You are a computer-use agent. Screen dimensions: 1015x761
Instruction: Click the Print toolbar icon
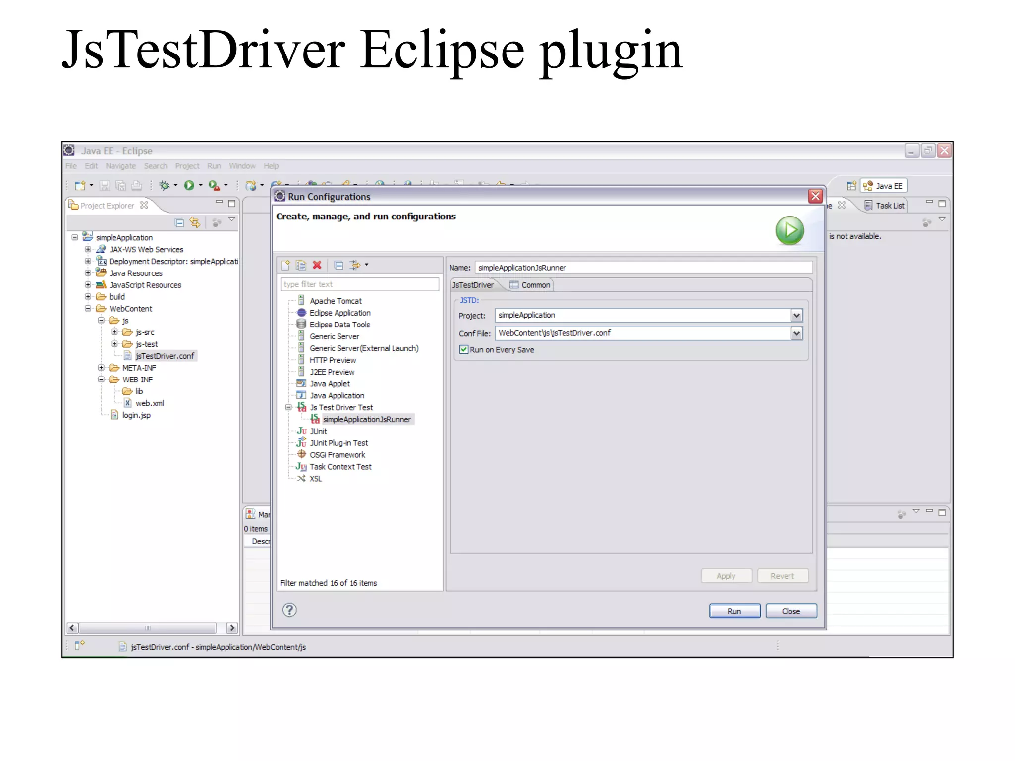click(x=136, y=186)
